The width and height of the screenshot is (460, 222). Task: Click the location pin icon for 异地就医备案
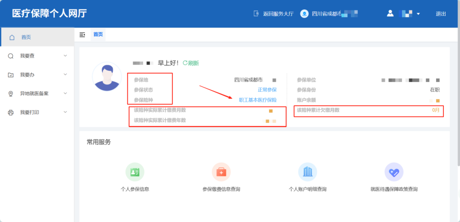click(x=11, y=94)
